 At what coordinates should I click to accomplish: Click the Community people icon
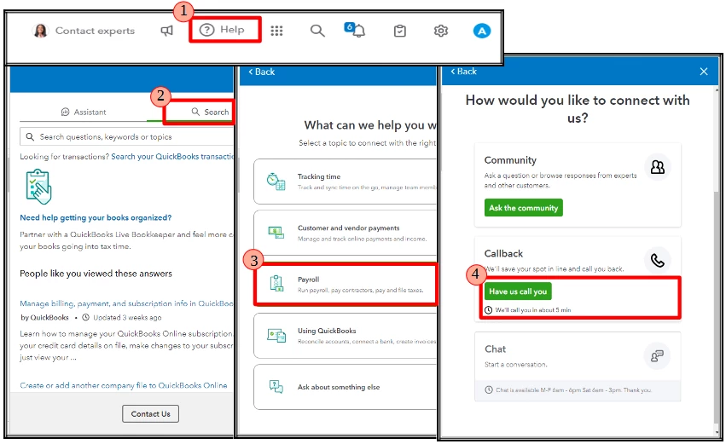pos(658,167)
